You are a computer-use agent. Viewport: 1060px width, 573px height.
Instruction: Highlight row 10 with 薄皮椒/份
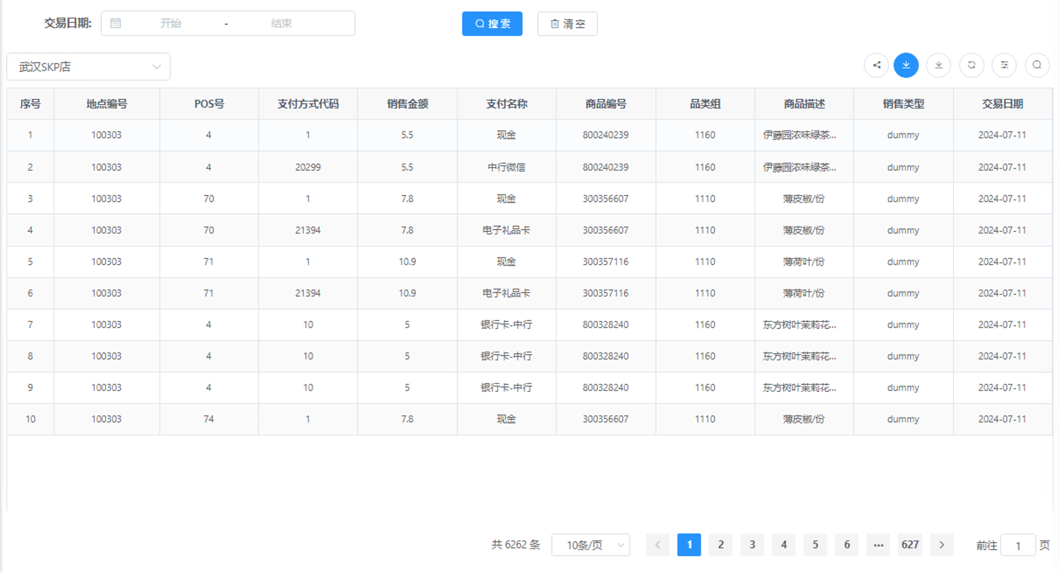306,419
